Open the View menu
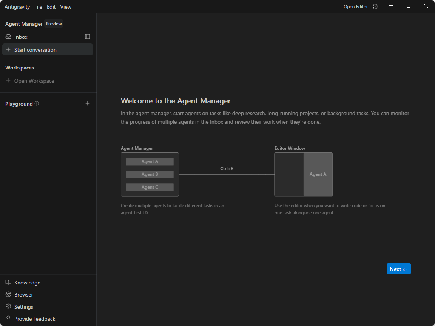 point(66,7)
